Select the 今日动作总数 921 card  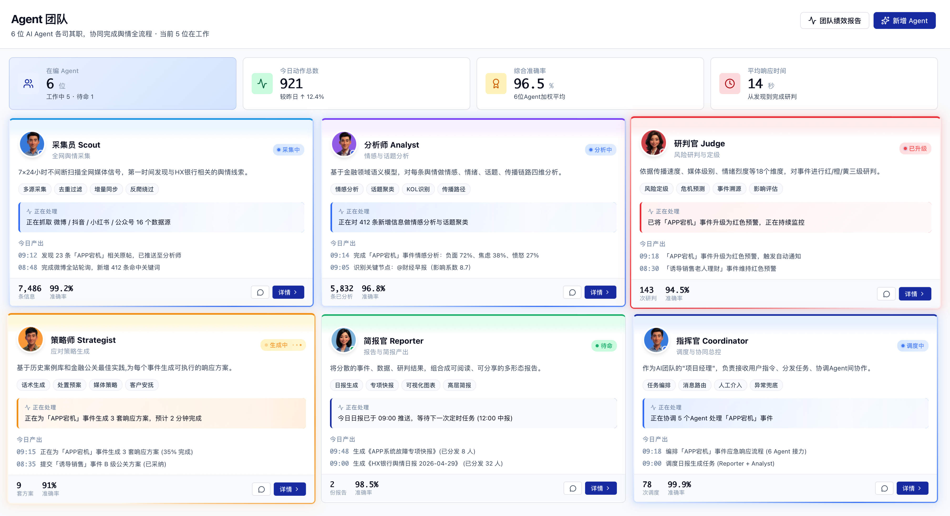pyautogui.click(x=356, y=83)
